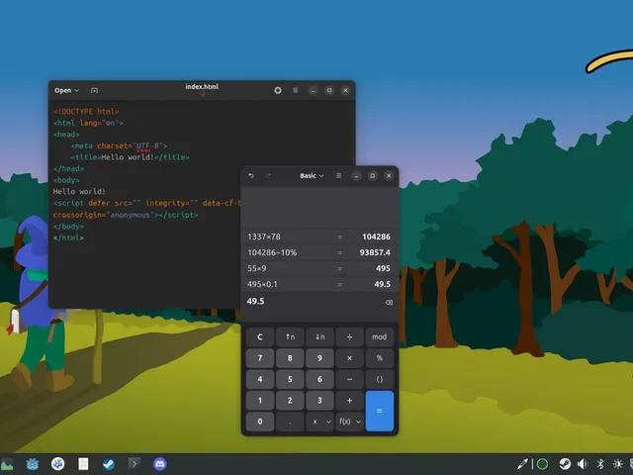Screen dimensions: 633x475
Task: Click the decimal point key
Action: pos(290,422)
